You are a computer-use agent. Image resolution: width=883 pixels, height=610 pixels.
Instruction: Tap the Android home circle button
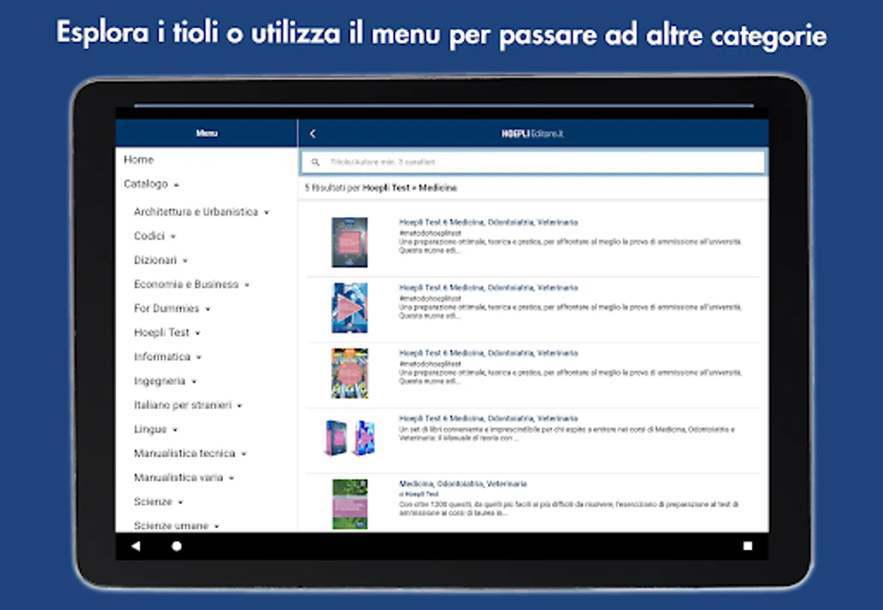176,546
